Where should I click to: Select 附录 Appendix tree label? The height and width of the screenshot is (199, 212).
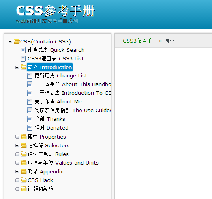(x=45, y=171)
